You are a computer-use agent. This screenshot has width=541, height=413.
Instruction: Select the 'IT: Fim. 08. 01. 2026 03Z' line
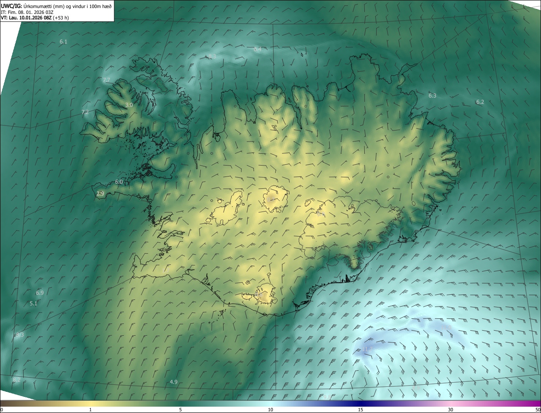click(x=27, y=12)
